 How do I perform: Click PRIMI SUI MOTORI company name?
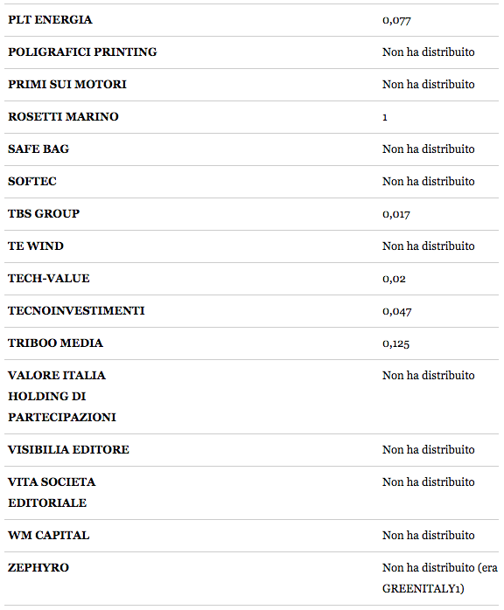67,85
